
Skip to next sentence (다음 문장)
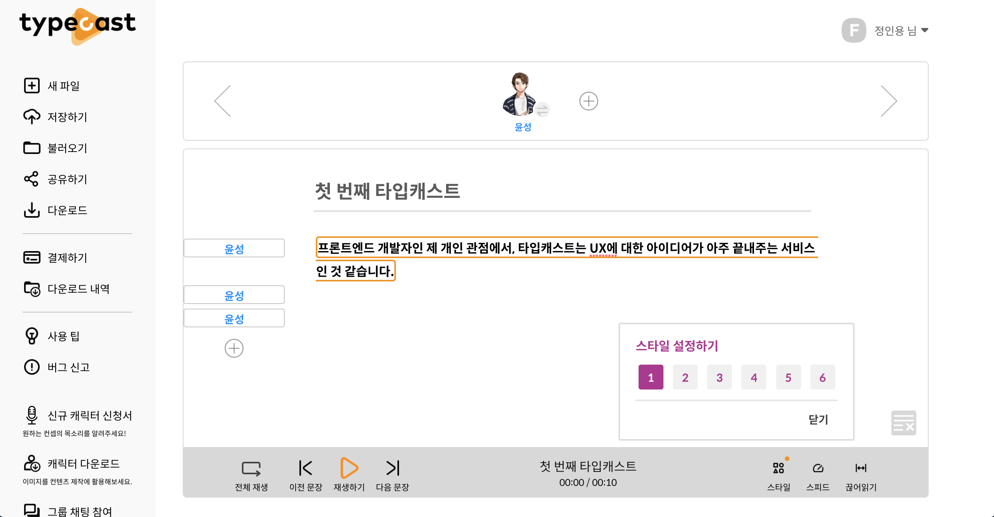tap(392, 468)
